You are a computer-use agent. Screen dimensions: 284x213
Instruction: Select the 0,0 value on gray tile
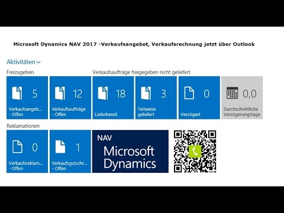pos(250,93)
